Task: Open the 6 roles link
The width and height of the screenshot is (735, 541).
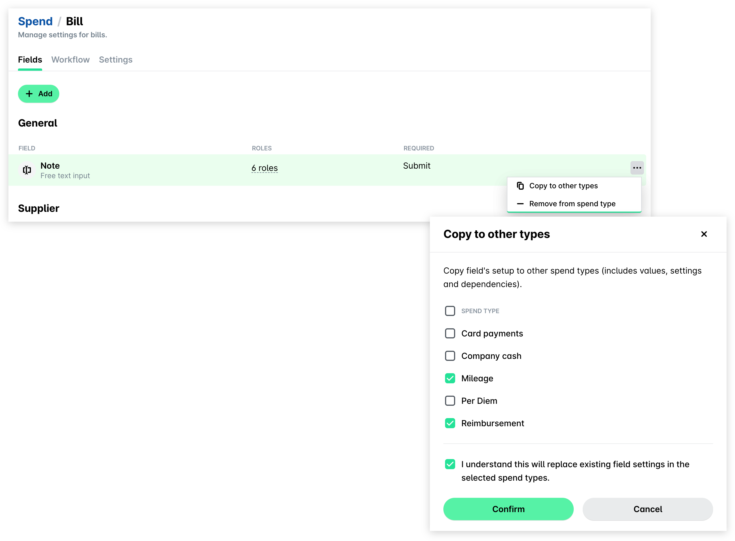Action: (x=264, y=168)
